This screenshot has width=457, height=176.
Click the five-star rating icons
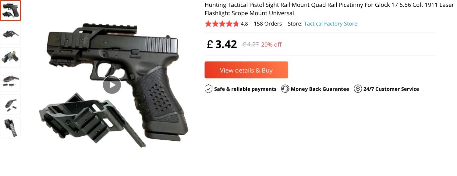coord(222,24)
